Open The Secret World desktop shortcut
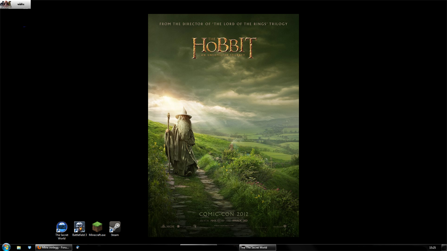The image size is (447, 251). (61, 230)
